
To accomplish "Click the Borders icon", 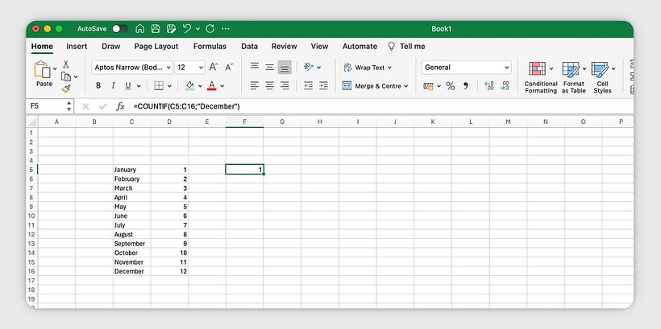I will (x=159, y=86).
